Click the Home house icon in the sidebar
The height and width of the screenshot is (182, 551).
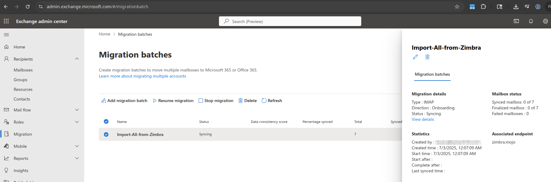tap(6, 47)
